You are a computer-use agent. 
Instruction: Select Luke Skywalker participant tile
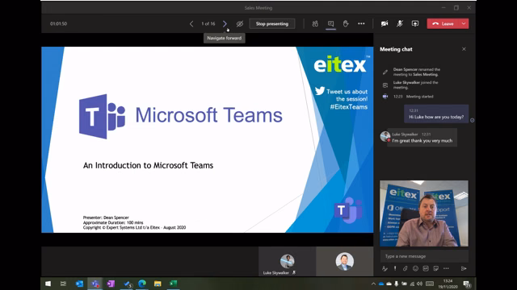(x=287, y=262)
